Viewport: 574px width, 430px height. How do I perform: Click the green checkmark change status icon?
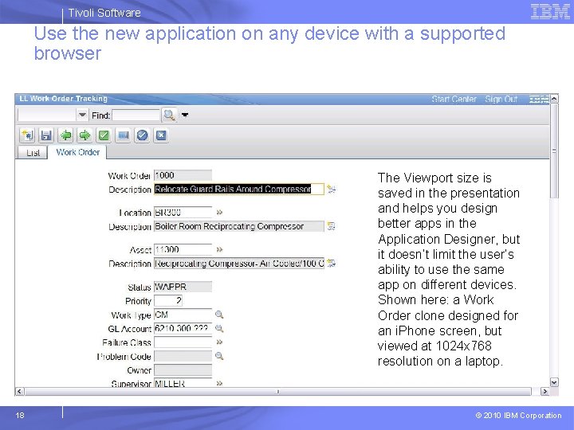pyautogui.click(x=104, y=135)
